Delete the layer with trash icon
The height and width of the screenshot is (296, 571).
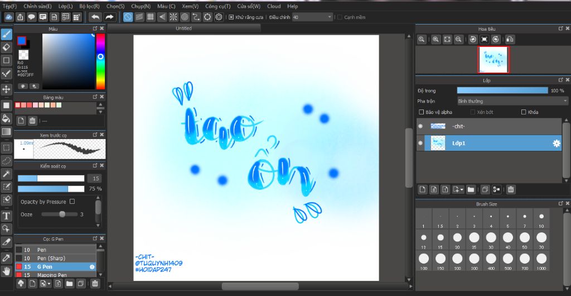pyautogui.click(x=511, y=189)
